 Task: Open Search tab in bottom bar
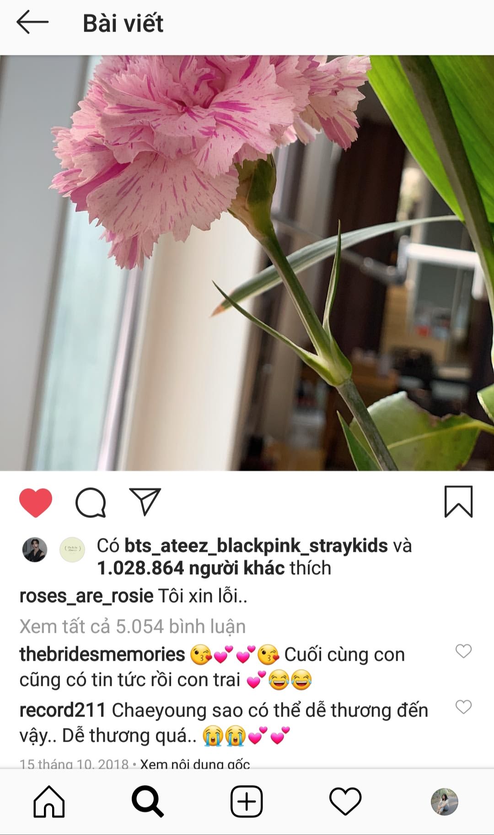pyautogui.click(x=147, y=802)
